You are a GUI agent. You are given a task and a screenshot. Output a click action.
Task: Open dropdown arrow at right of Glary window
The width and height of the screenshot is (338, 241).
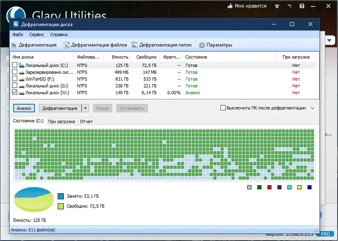pyautogui.click(x=330, y=40)
